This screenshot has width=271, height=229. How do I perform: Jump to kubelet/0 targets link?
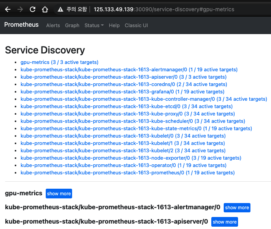click(123, 136)
